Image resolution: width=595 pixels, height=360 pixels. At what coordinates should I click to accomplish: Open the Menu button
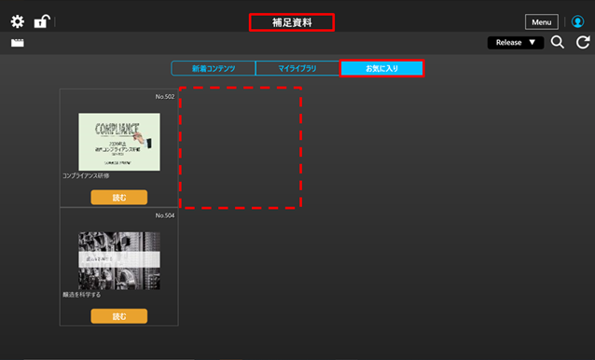pyautogui.click(x=542, y=22)
